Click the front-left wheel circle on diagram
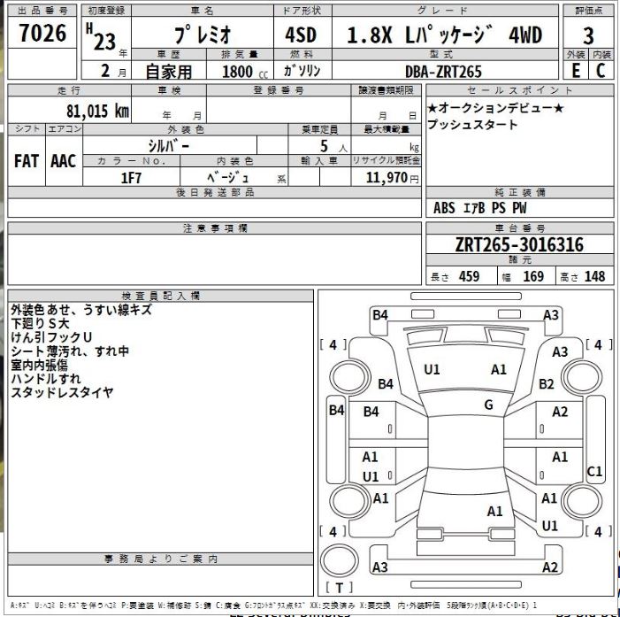The height and width of the screenshot is (617, 620). click(x=349, y=377)
